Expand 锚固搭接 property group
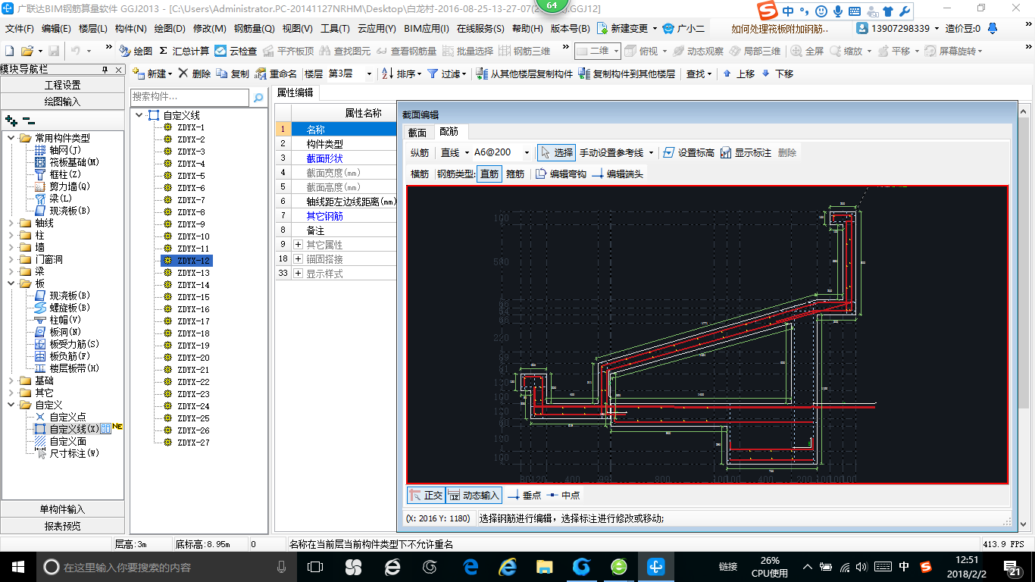The height and width of the screenshot is (582, 1035). 298,259
